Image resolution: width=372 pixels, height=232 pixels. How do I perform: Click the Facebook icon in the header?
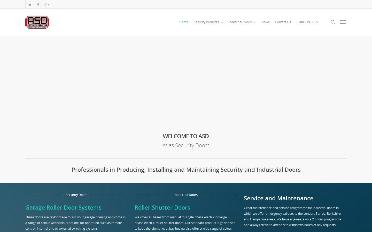click(38, 4)
